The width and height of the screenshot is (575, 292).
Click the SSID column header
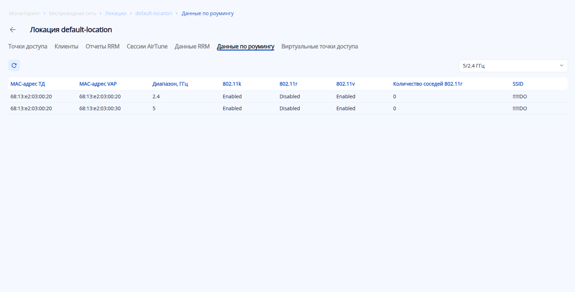point(518,84)
